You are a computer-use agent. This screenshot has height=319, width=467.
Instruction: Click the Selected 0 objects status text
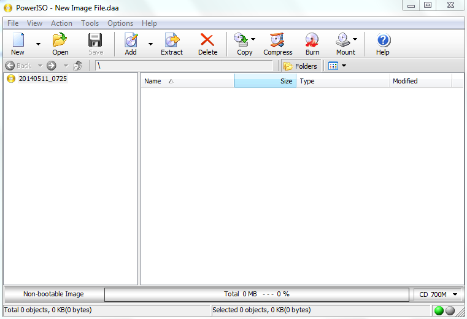[x=261, y=310]
